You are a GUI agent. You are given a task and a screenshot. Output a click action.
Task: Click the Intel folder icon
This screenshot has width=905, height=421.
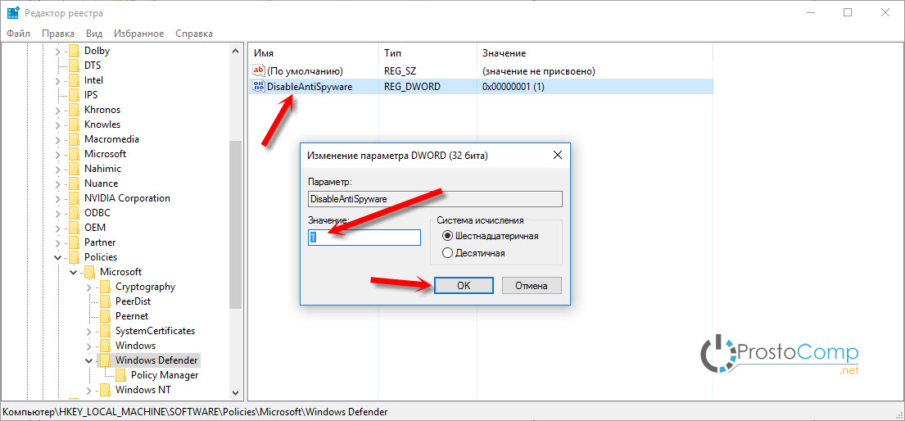[74, 80]
